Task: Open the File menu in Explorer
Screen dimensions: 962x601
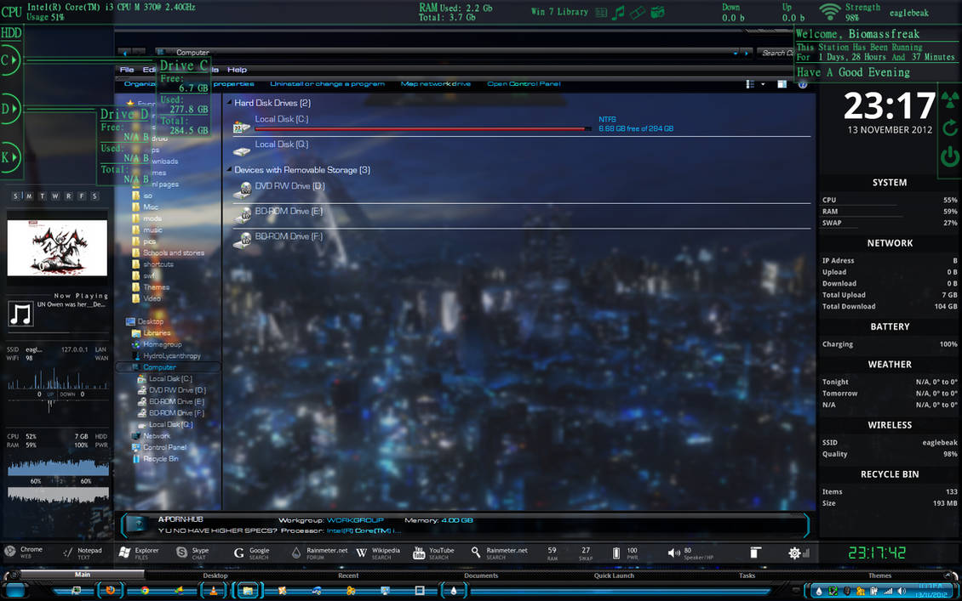Action: 126,69
